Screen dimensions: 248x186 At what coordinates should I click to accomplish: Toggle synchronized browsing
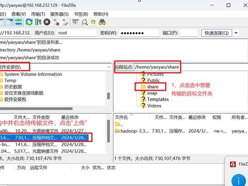coord(93,22)
